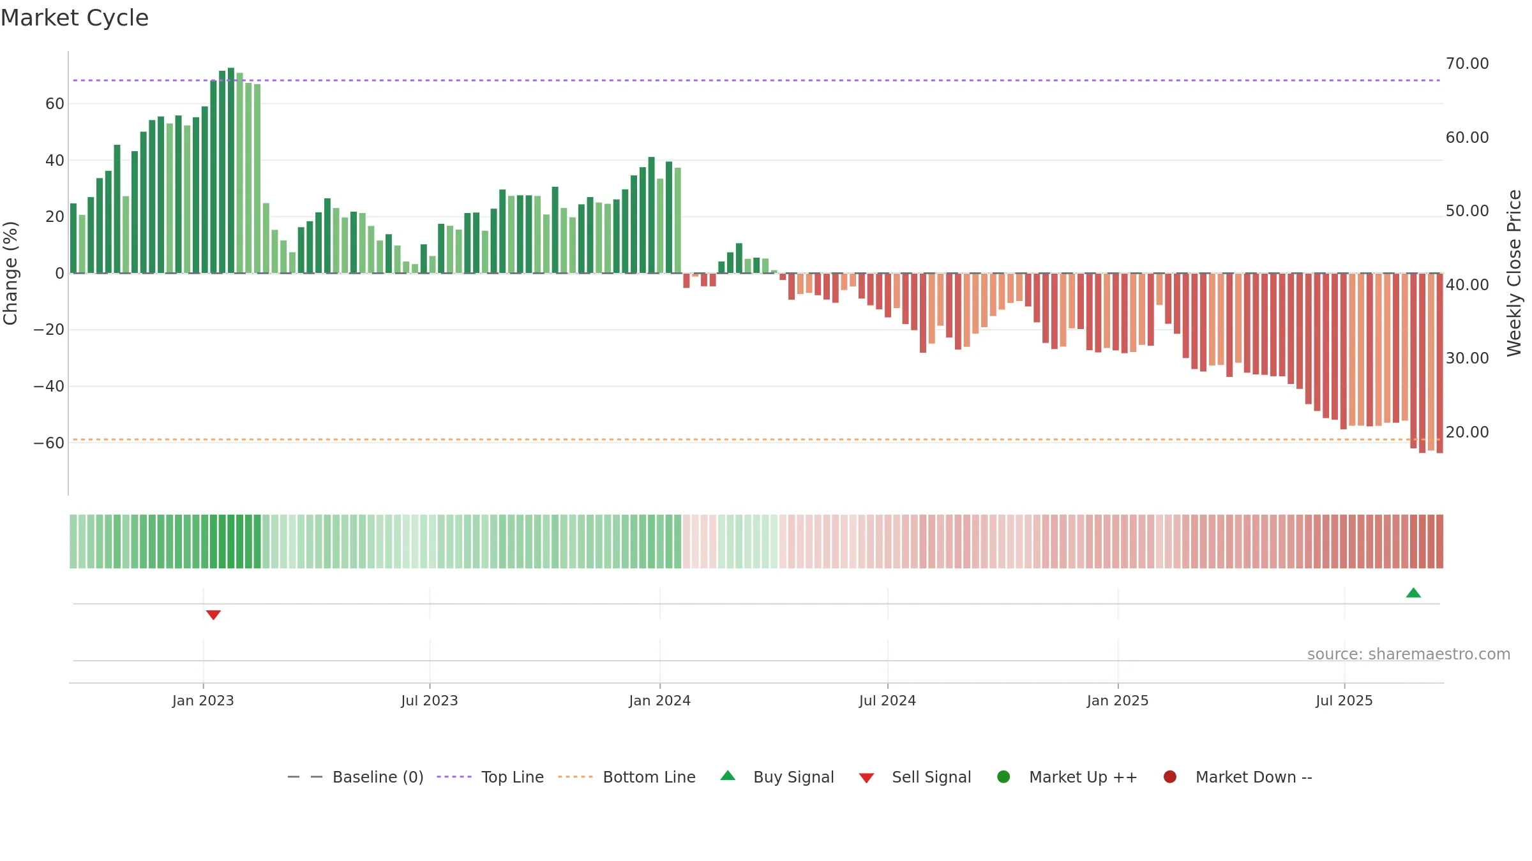This screenshot has height=861, width=1532.
Task: Click the red Sell Signal triangle icon in legend
Action: 866,778
